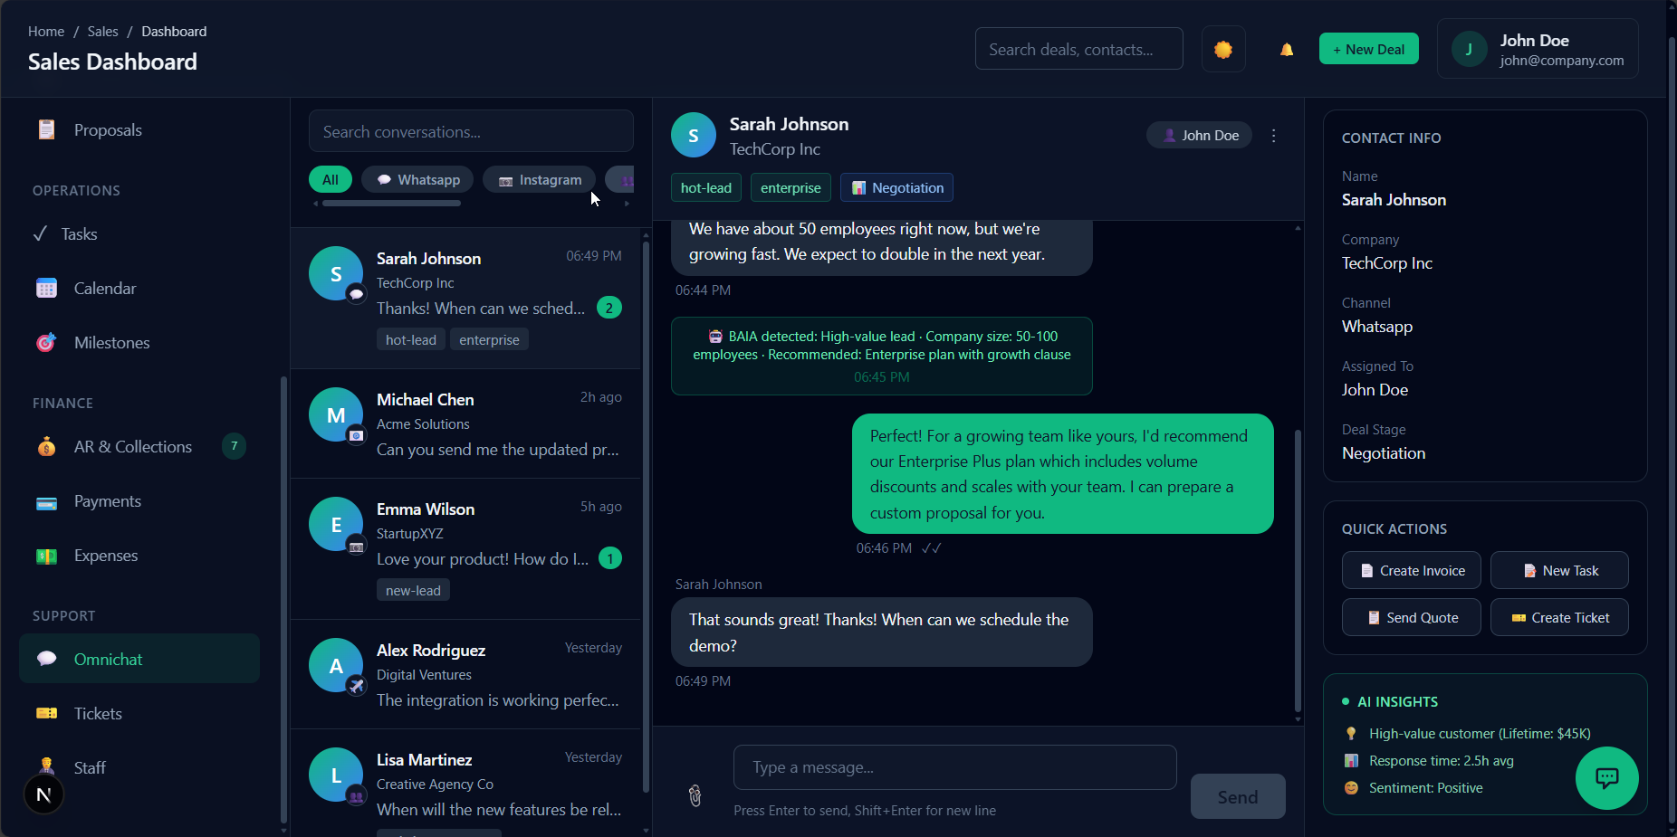Open the notification bell icon

pos(1286,49)
